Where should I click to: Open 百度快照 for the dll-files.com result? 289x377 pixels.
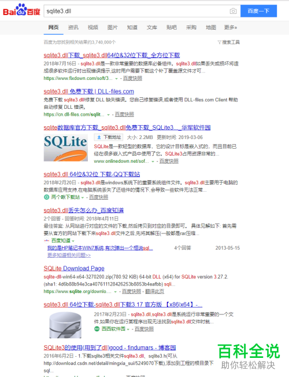(124, 115)
